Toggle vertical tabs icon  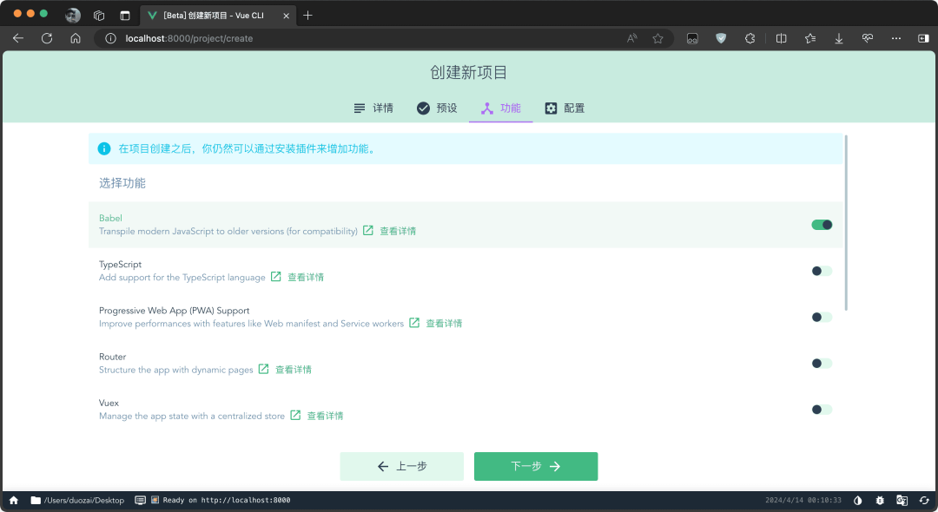click(125, 16)
